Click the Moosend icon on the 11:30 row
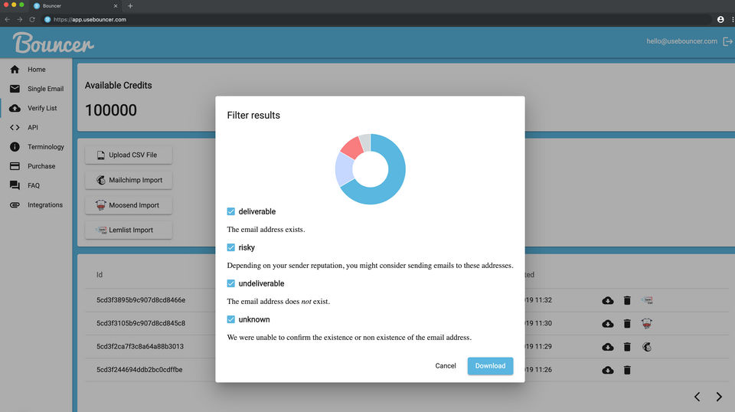Screen dimensions: 735x412 point(647,323)
